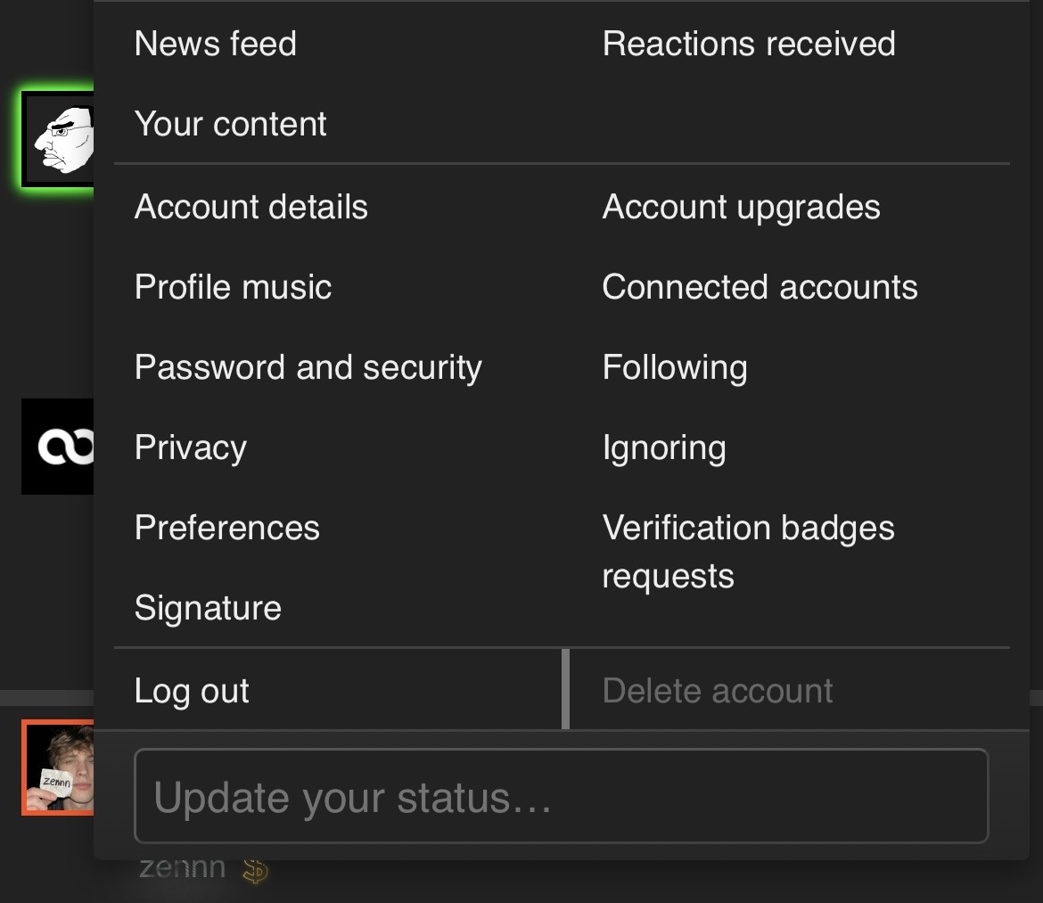This screenshot has width=1043, height=903.
Task: Open Account upgrades page
Action: [741, 207]
